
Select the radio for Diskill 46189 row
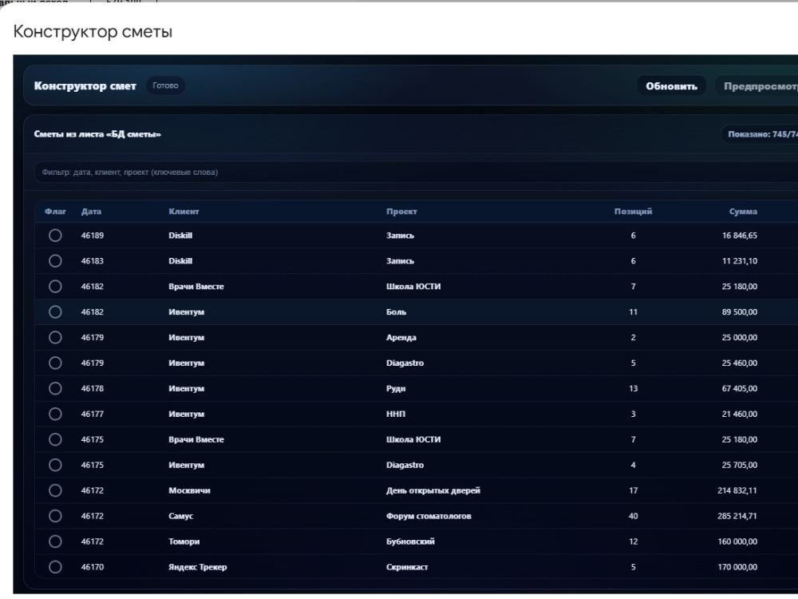(x=56, y=236)
